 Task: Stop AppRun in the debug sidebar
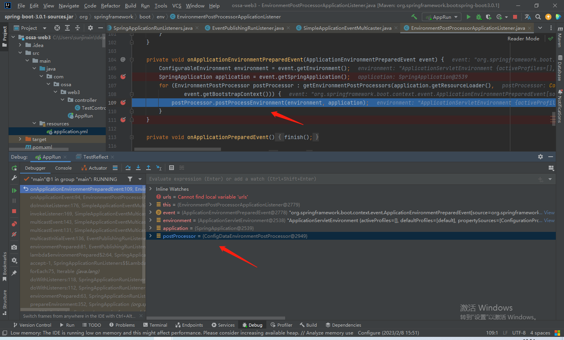14,211
